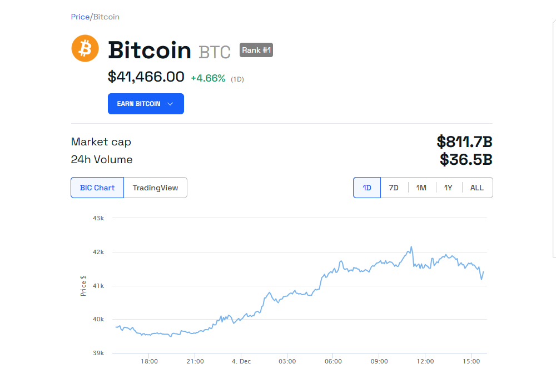Viewport: 556px width, 384px height.
Task: Select the 1M time range
Action: 421,188
